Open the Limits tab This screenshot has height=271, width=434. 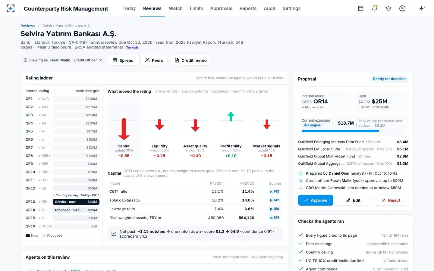tap(196, 8)
